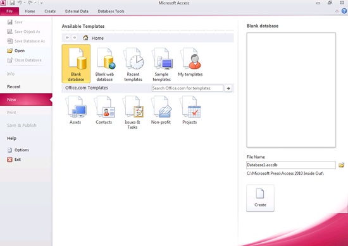The image size is (348, 246).
Task: Show the Recent databases page
Action: pyautogui.click(x=14, y=86)
